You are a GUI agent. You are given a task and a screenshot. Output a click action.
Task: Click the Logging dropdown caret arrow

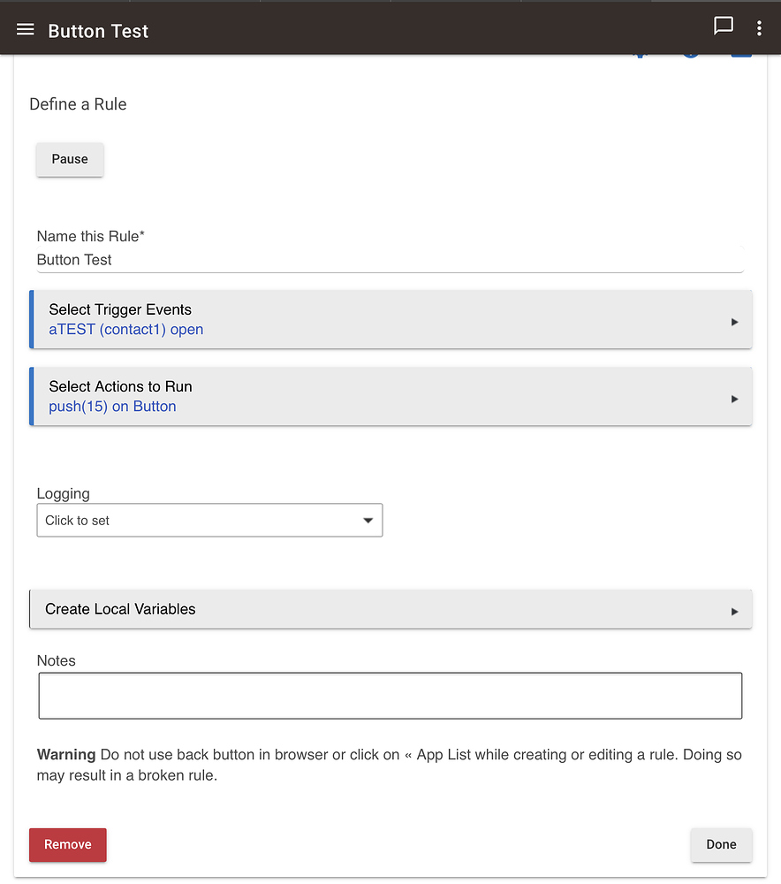(368, 521)
